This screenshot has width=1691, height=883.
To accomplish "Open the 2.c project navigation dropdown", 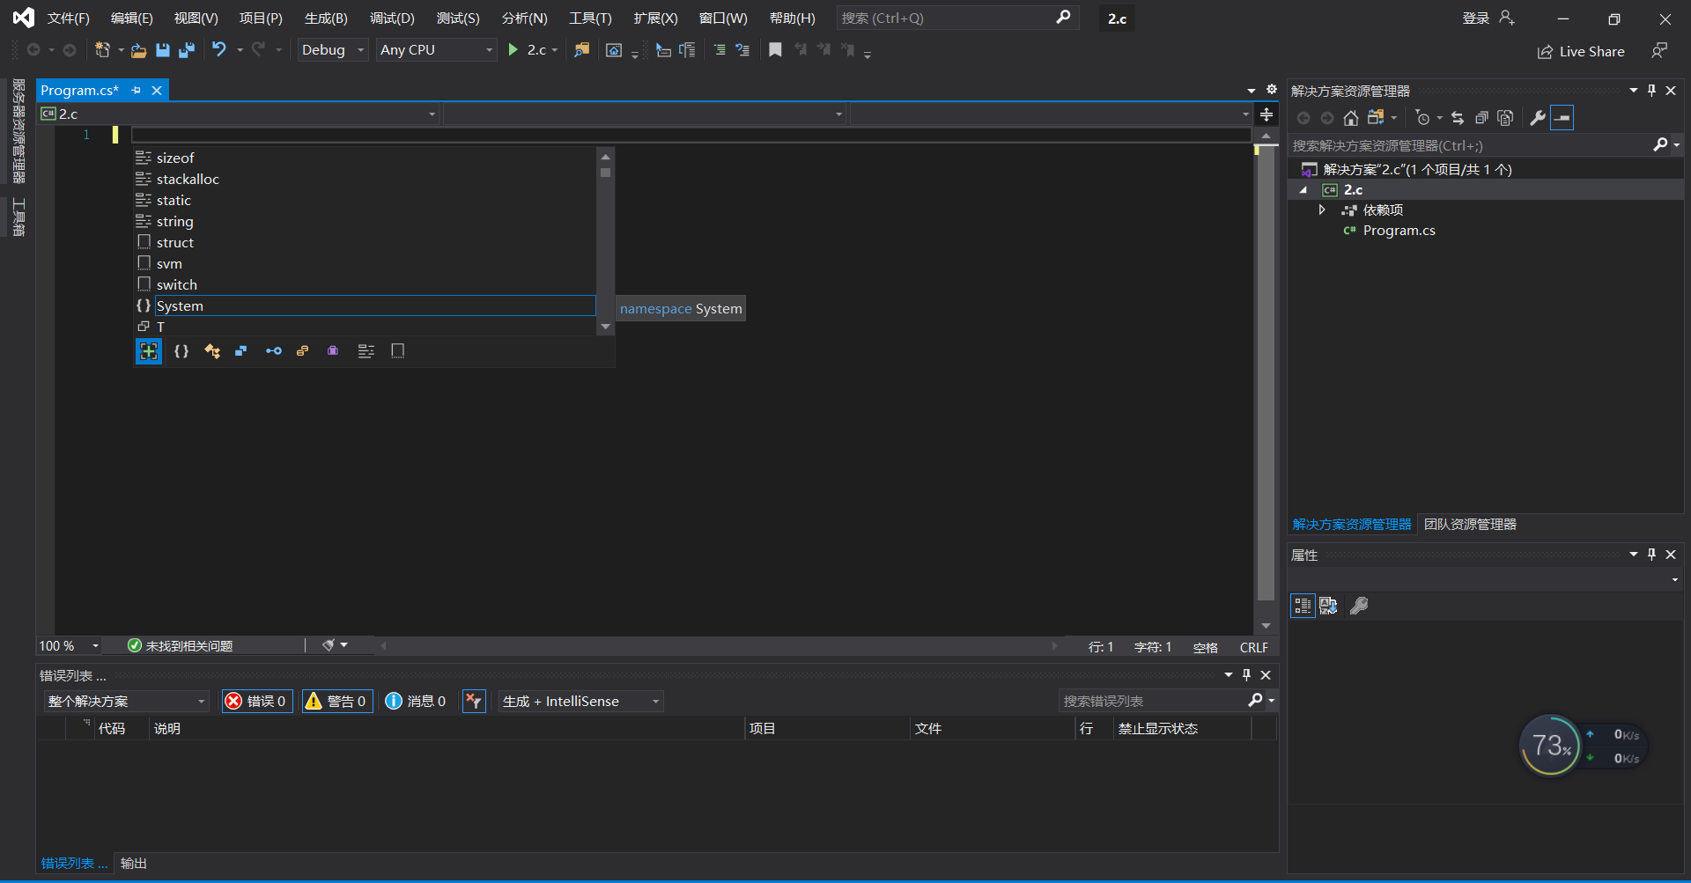I will point(239,114).
